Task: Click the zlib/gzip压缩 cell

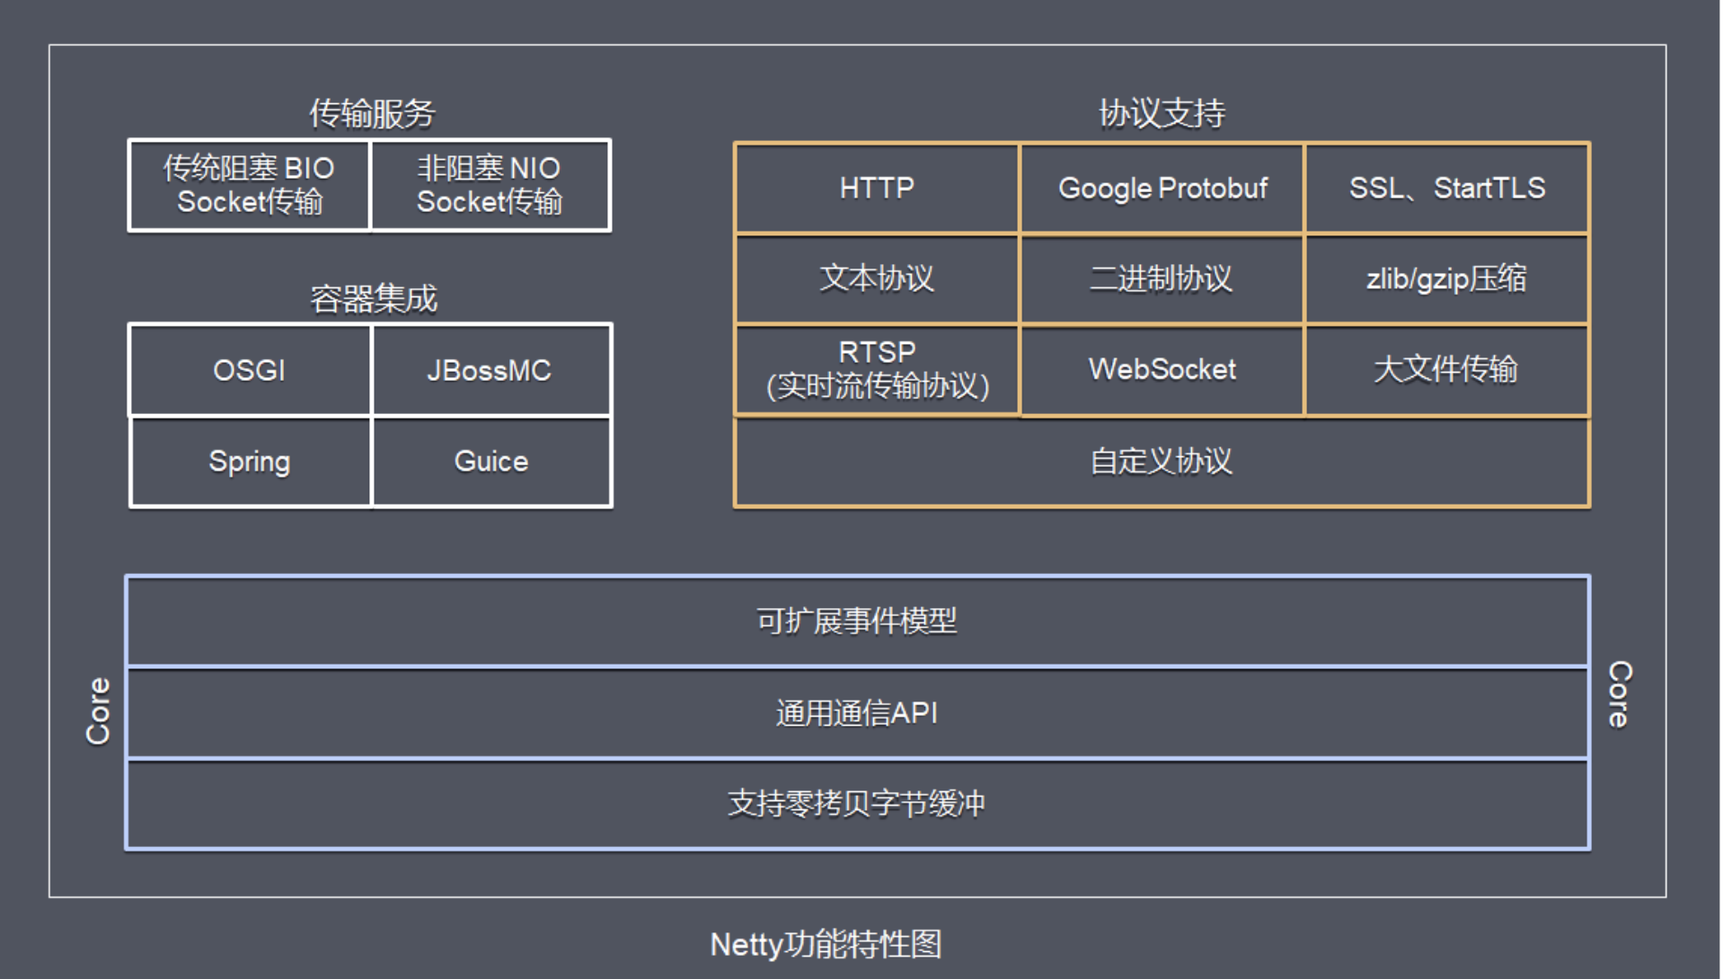Action: pos(1447,278)
